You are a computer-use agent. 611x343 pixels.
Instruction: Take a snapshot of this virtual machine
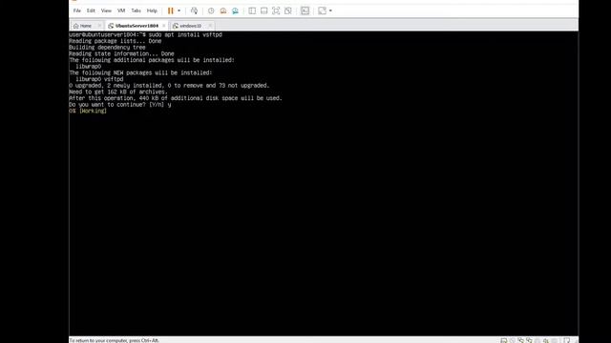[211, 10]
